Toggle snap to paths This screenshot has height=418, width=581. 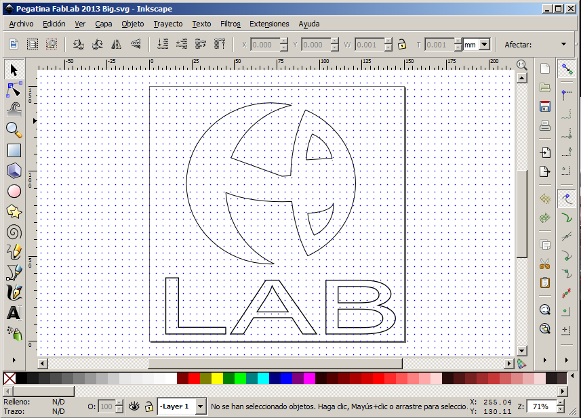coord(567,217)
